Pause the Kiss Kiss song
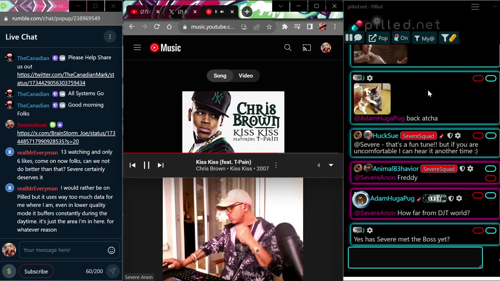This screenshot has width=500, height=281. [x=146, y=165]
